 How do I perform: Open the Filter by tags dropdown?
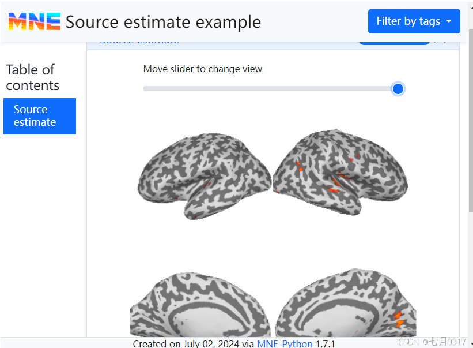pyautogui.click(x=414, y=21)
